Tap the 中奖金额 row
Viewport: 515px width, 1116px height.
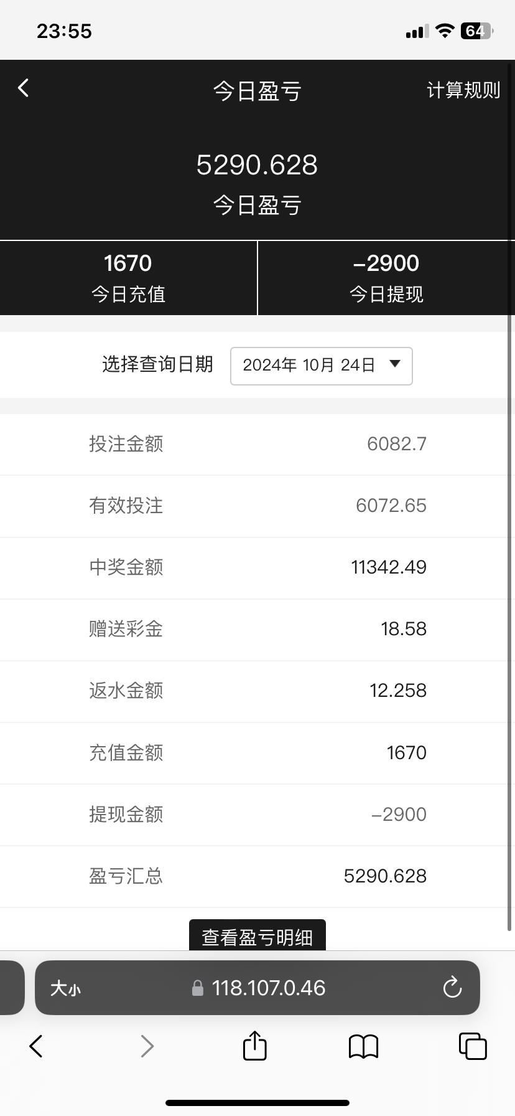(257, 567)
